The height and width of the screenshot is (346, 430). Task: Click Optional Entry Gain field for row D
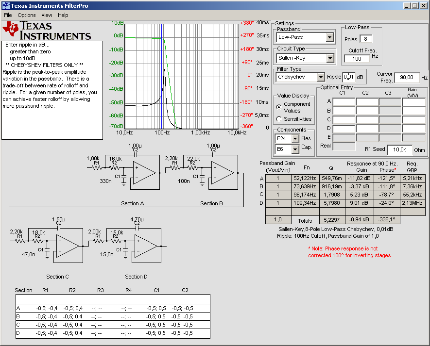pos(413,129)
